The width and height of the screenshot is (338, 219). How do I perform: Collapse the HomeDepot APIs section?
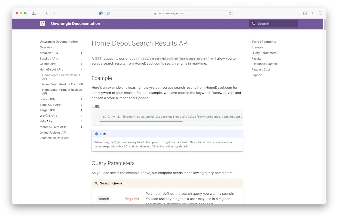pyautogui.click(x=82, y=70)
